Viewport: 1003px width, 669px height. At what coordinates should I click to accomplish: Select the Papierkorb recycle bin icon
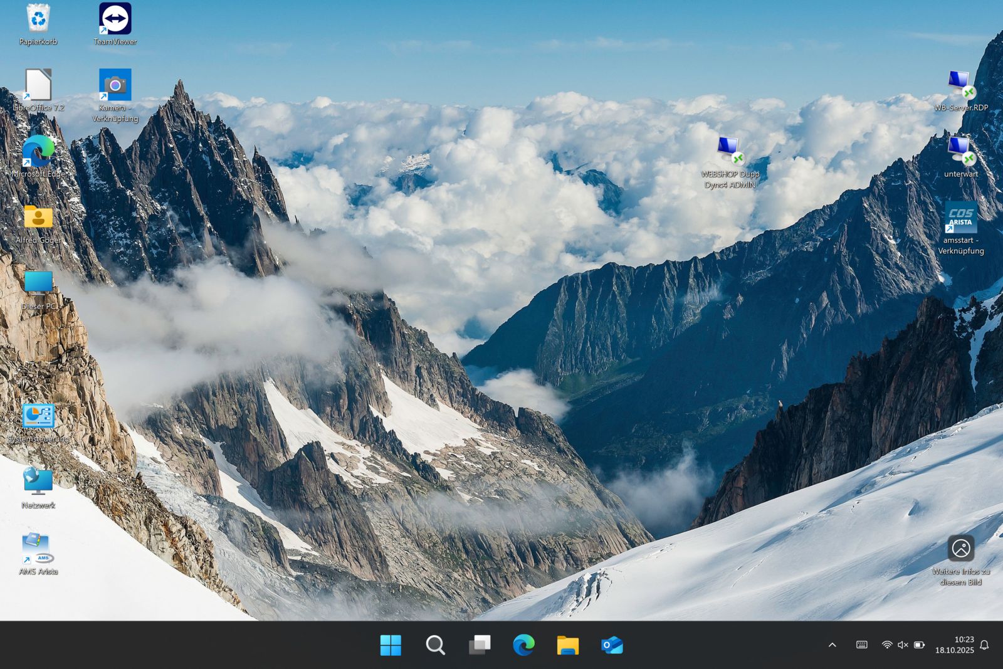(x=38, y=20)
